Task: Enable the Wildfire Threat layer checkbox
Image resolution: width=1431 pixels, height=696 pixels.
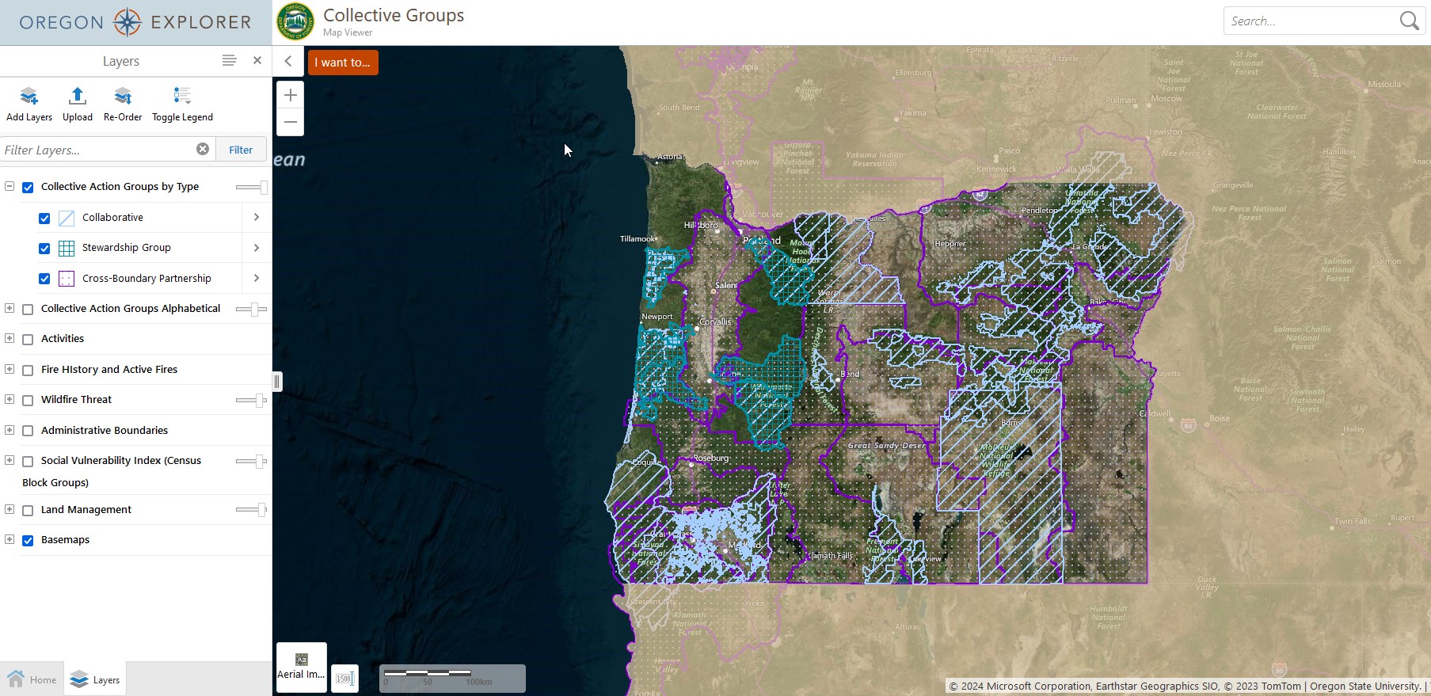Action: [28, 401]
